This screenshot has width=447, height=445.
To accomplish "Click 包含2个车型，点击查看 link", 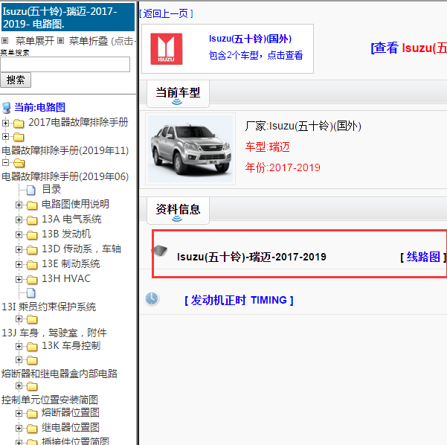I will pyautogui.click(x=256, y=55).
